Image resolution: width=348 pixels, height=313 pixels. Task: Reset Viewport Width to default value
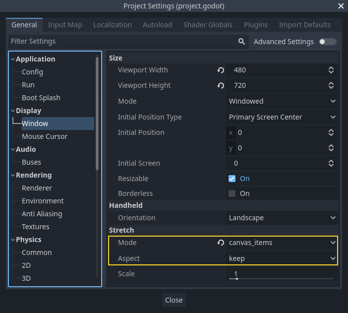click(221, 70)
